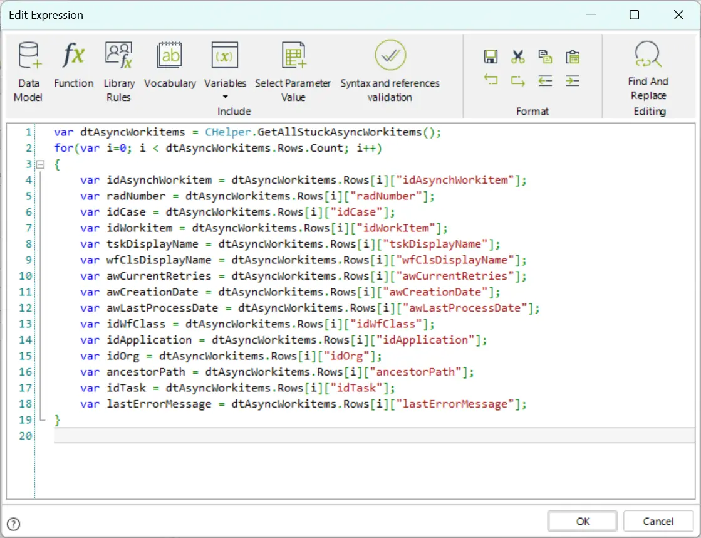Image resolution: width=701 pixels, height=538 pixels.
Task: Open Find And Replace
Action: [x=648, y=71]
